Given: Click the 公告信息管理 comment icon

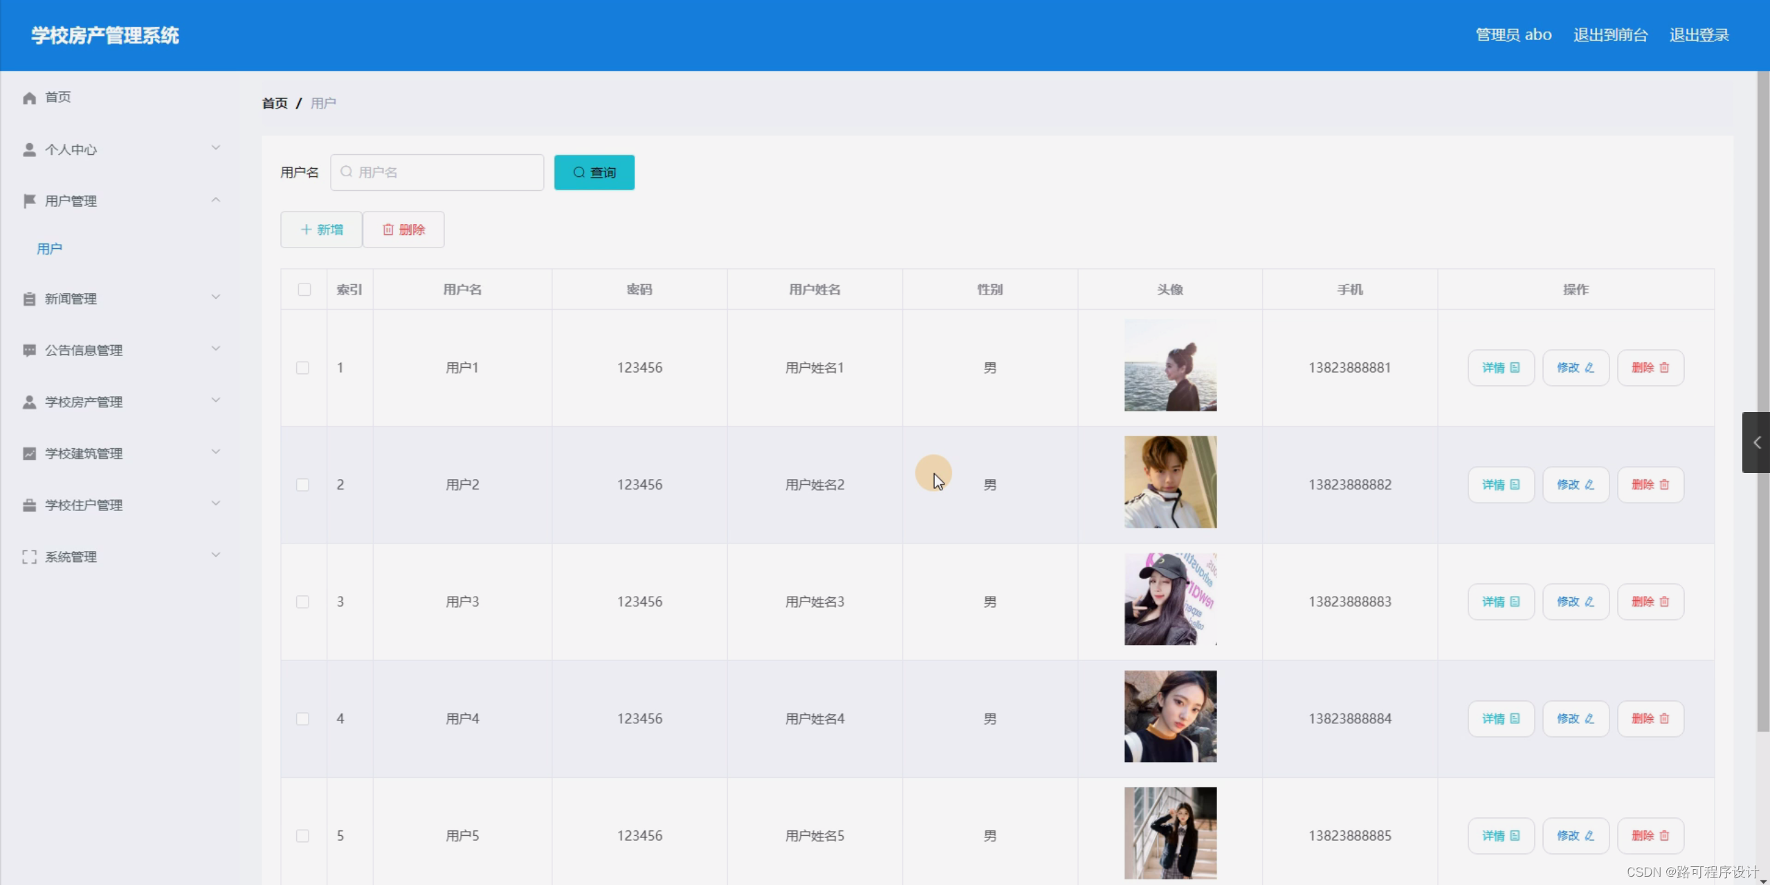Looking at the screenshot, I should 29,350.
